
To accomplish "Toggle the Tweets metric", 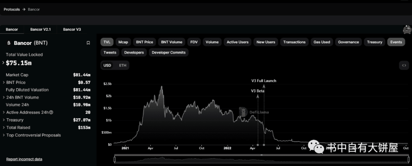I will 110,52.
